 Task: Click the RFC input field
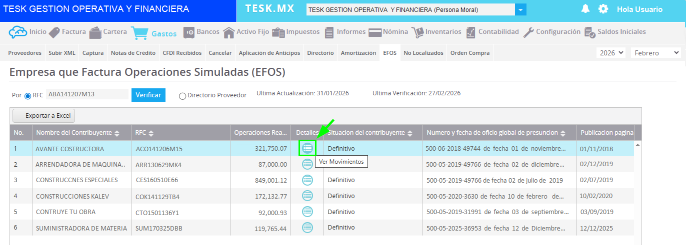click(87, 94)
